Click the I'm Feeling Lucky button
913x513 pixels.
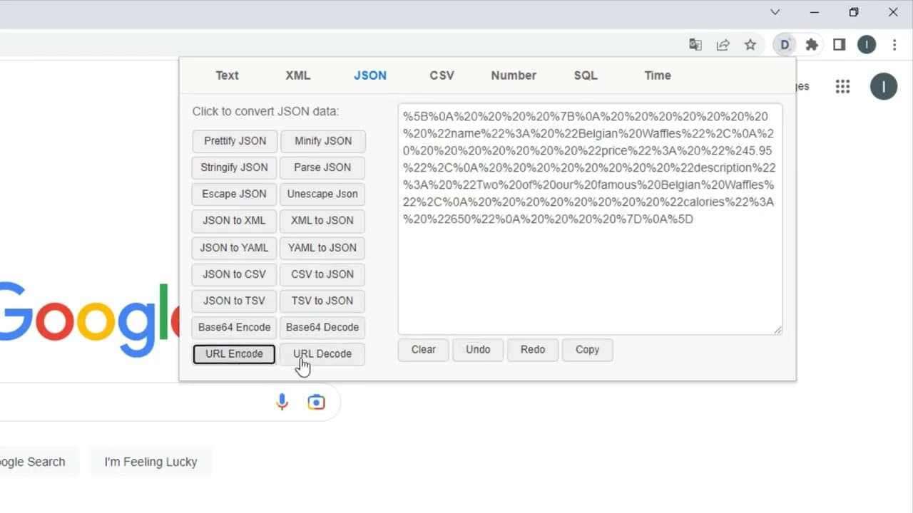coord(151,462)
